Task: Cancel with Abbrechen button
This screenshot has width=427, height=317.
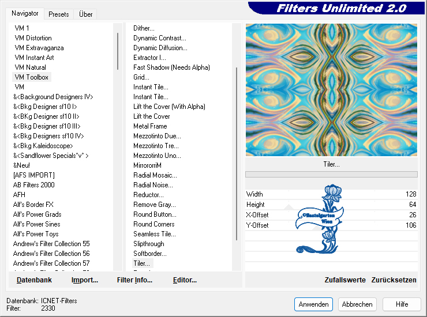Action: [x=357, y=304]
